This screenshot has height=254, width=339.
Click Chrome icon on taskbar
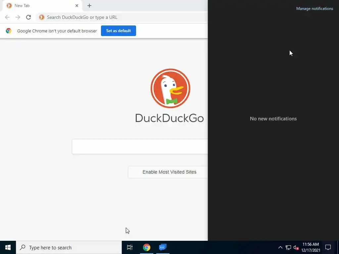click(146, 247)
